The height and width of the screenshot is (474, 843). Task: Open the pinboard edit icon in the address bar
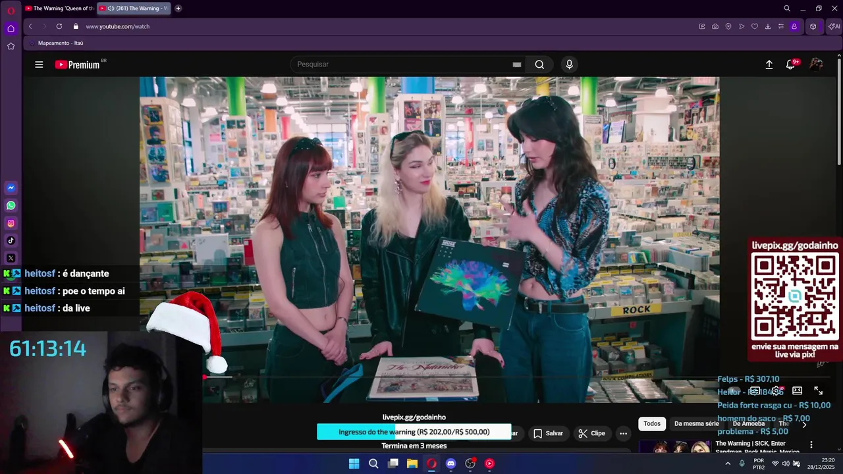tap(702, 26)
